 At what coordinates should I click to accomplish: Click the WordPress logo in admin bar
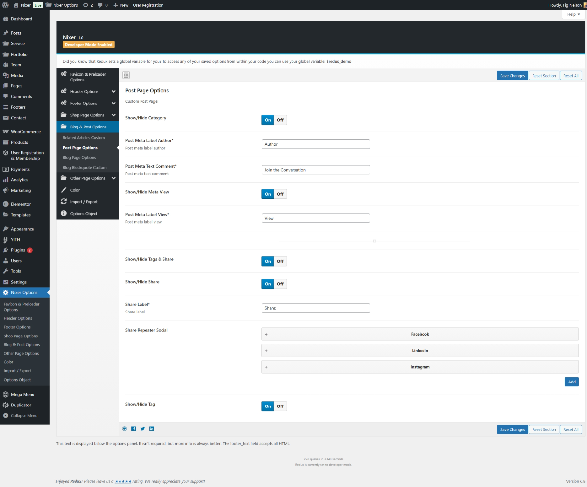[6, 5]
